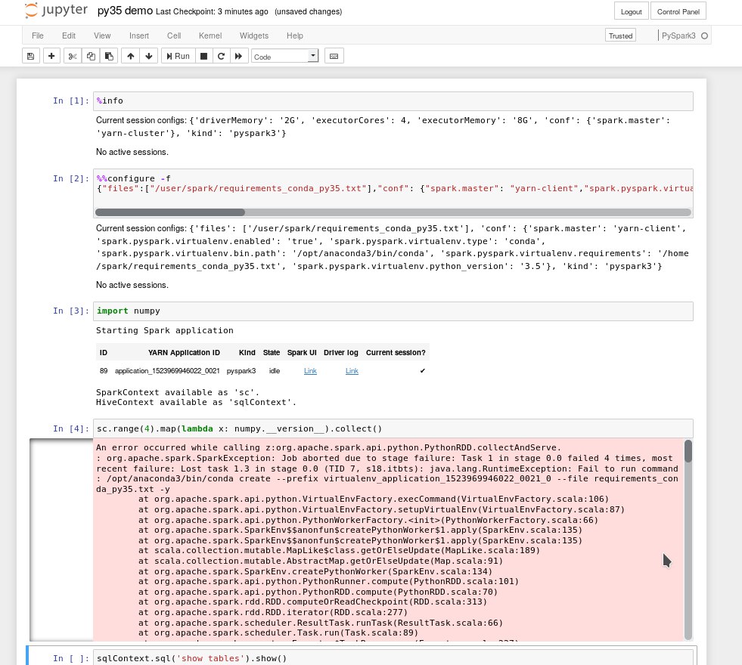Insert cell below with plus icon
Image resolution: width=742 pixels, height=665 pixels.
pos(51,56)
